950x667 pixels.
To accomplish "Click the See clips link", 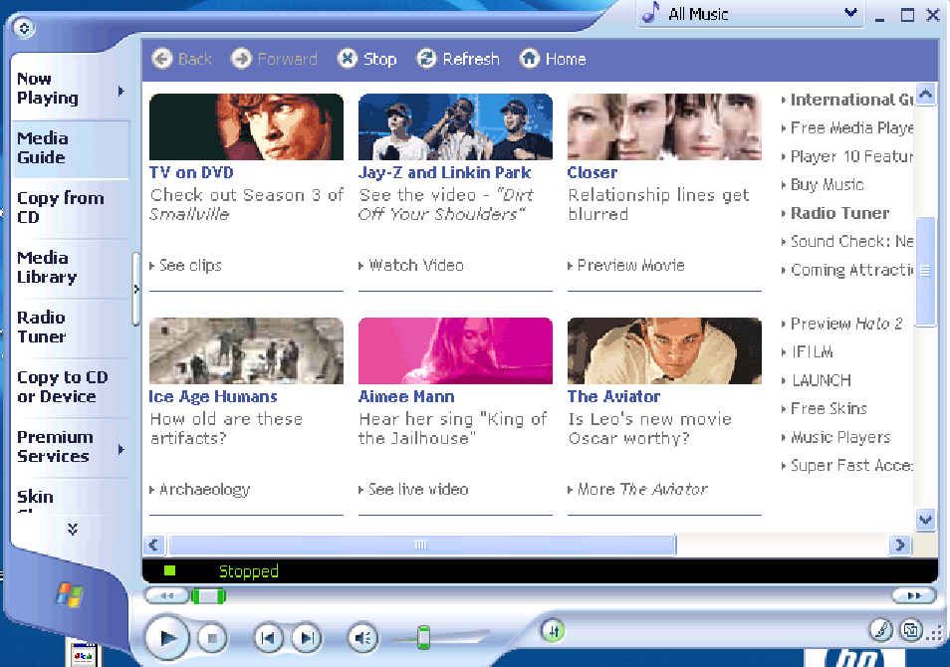I will point(190,266).
